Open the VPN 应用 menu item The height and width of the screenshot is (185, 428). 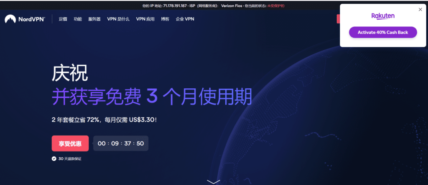pyautogui.click(x=145, y=19)
